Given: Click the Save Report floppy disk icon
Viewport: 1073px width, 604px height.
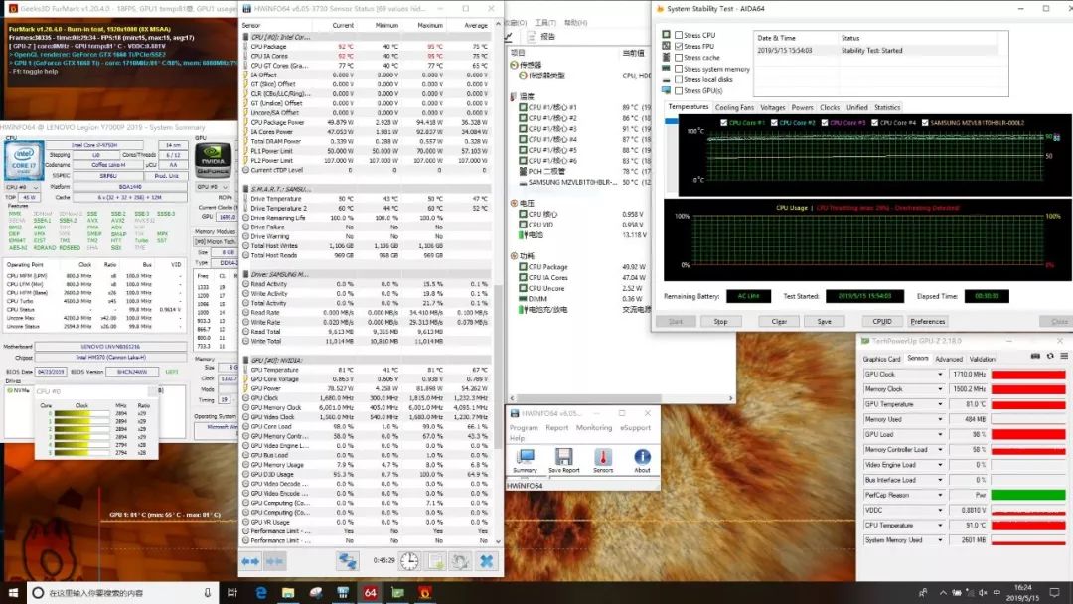Looking at the screenshot, I should point(563,457).
